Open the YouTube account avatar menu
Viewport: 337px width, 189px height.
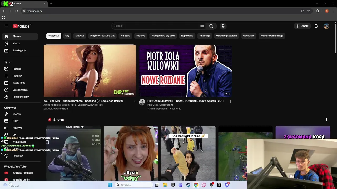tap(326, 26)
